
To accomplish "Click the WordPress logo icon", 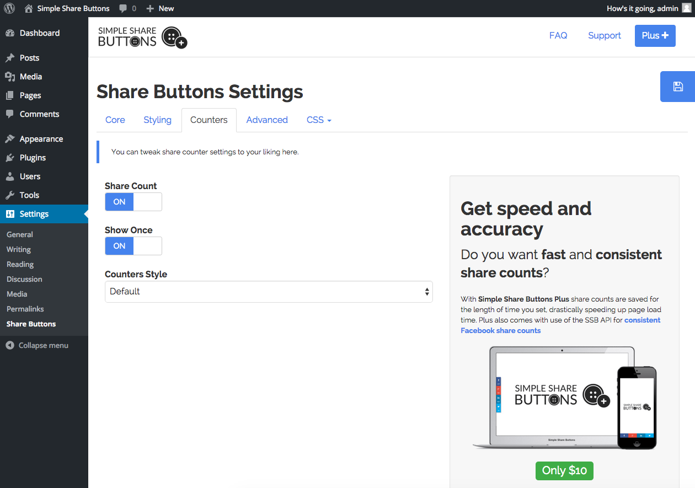I will point(9,8).
